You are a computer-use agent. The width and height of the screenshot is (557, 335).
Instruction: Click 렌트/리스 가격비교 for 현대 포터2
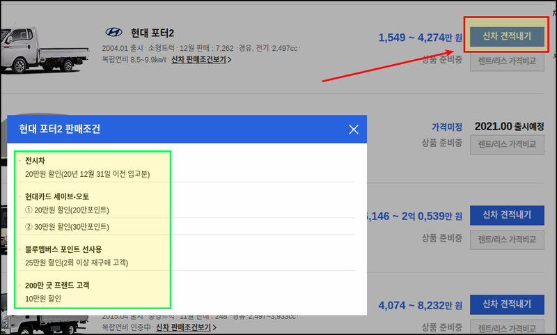tap(507, 61)
